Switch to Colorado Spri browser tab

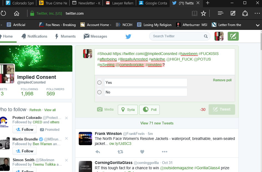pos(20,3)
